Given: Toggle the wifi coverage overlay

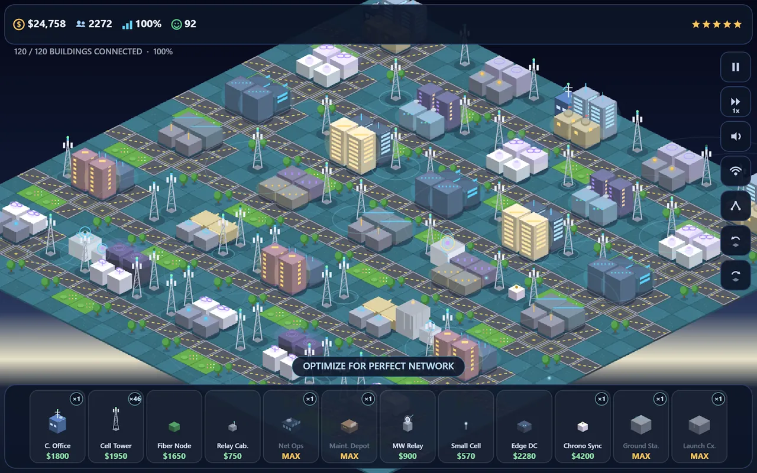Looking at the screenshot, I should coord(736,171).
